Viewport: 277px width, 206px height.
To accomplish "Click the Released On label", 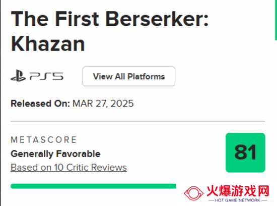I will (40, 104).
